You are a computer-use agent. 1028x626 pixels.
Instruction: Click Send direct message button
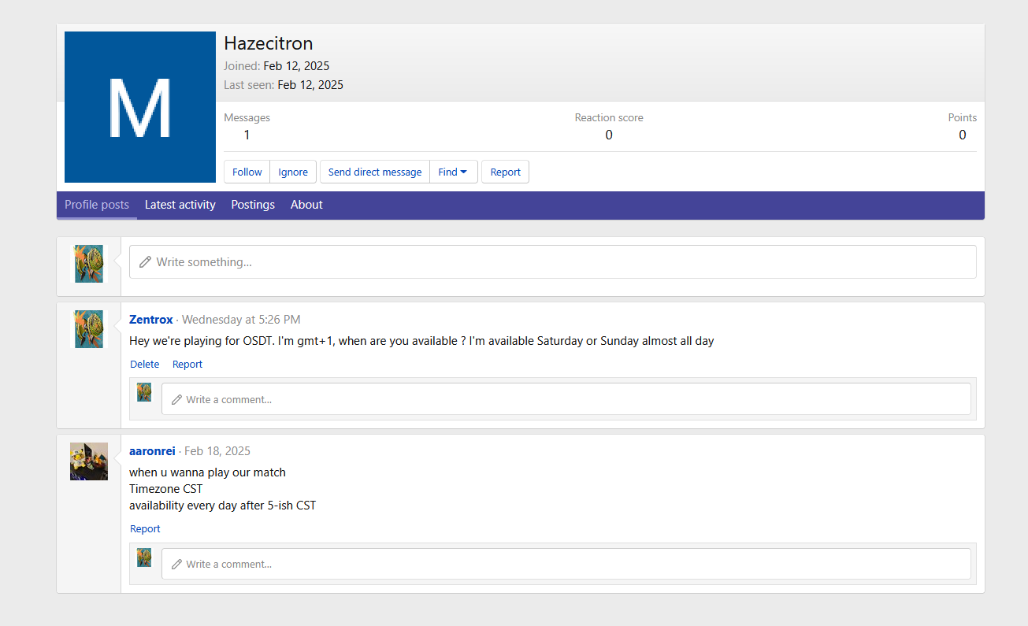[375, 172]
